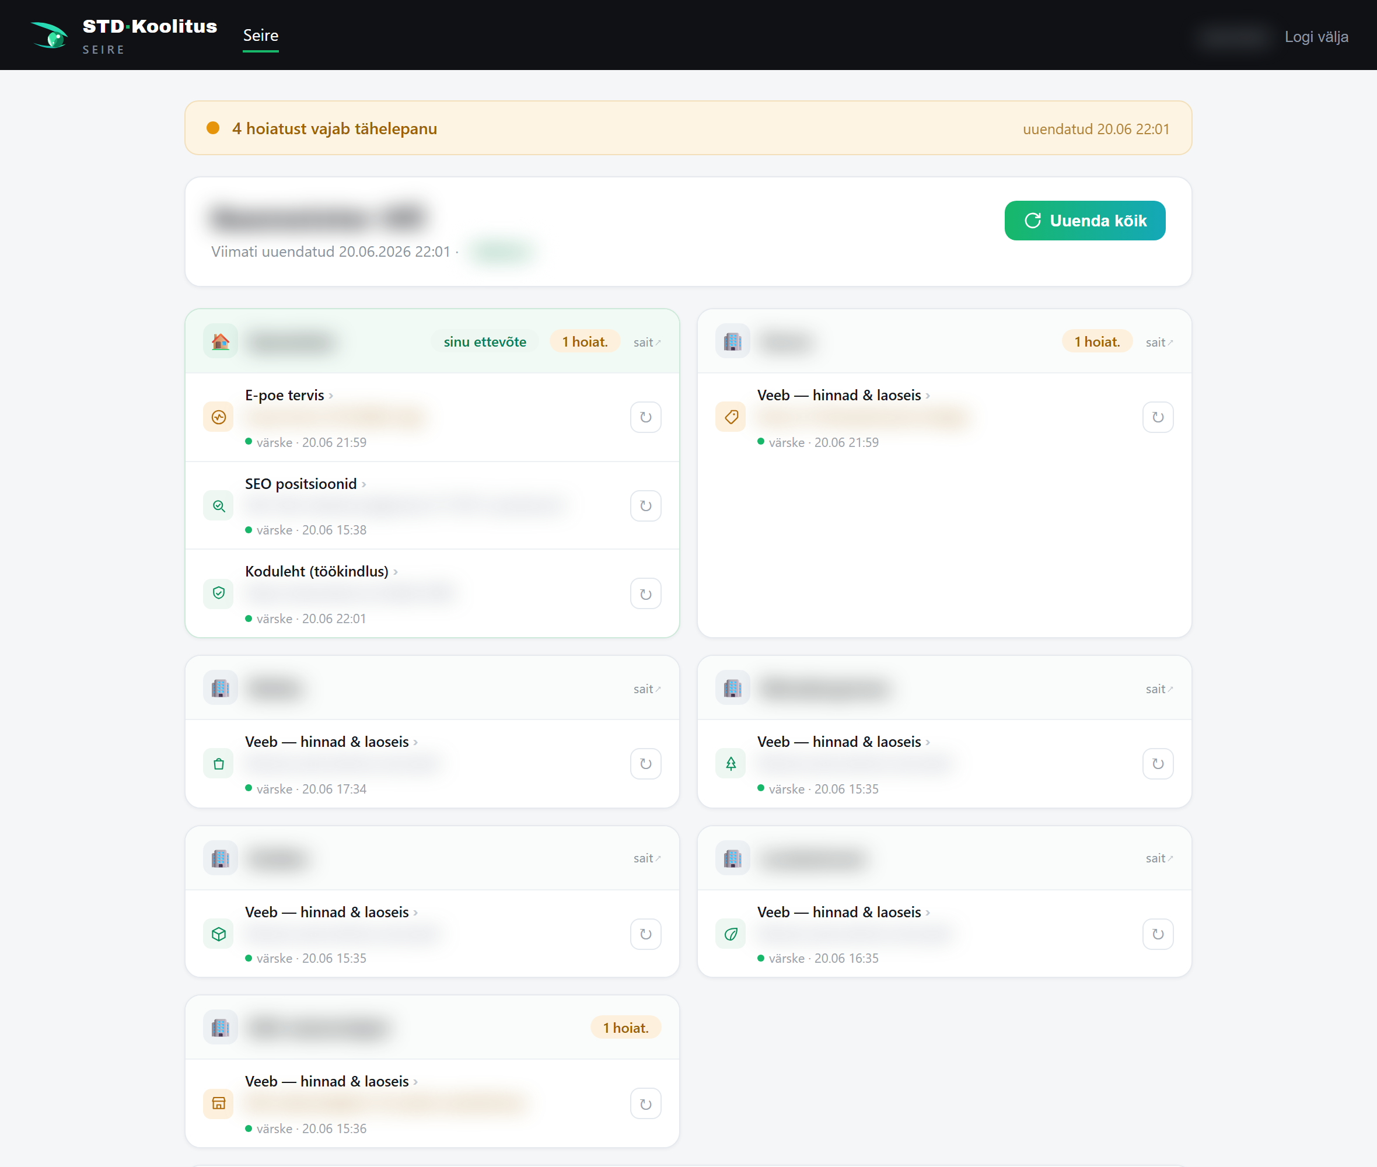The width and height of the screenshot is (1377, 1167).
Task: Click the house icon of your company card
Action: (x=220, y=341)
